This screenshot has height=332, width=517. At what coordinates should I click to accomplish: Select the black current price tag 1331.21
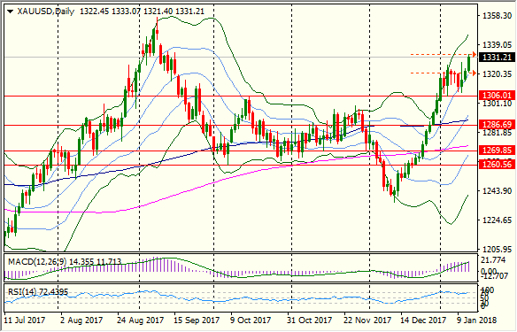click(497, 58)
